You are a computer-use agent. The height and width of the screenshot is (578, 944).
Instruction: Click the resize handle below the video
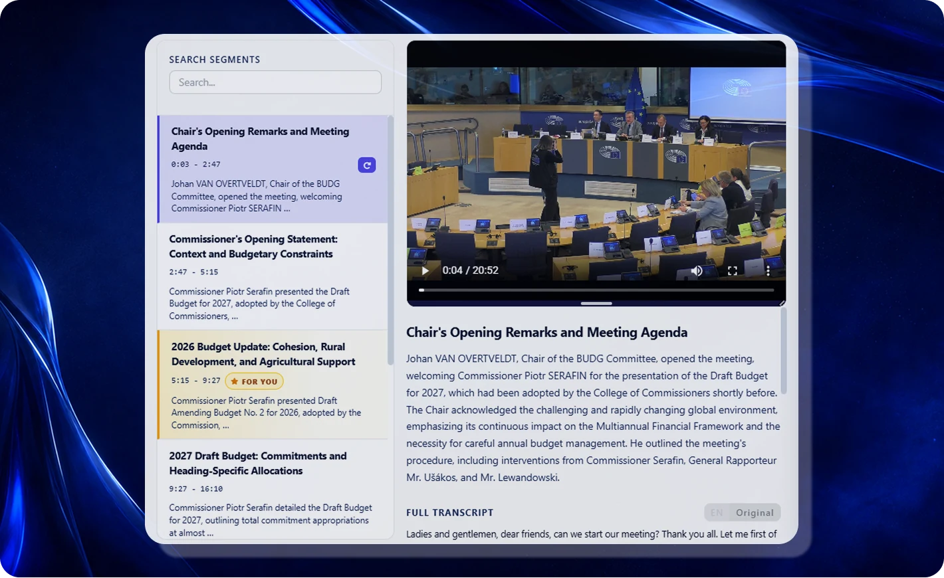pos(596,304)
